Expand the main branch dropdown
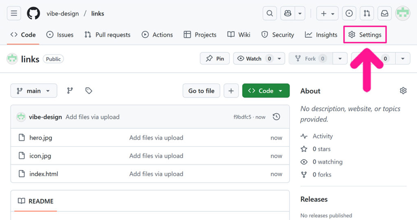 34,91
